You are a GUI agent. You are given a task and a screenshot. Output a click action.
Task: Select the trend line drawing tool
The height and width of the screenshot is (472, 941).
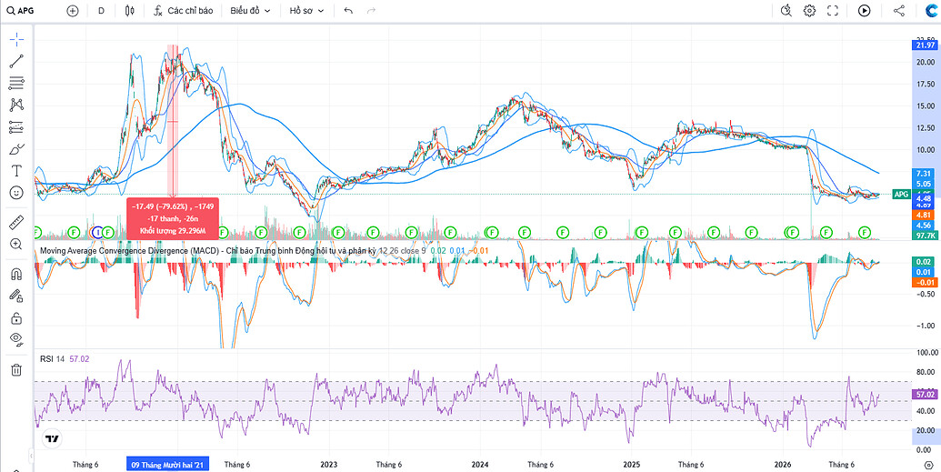[16, 61]
